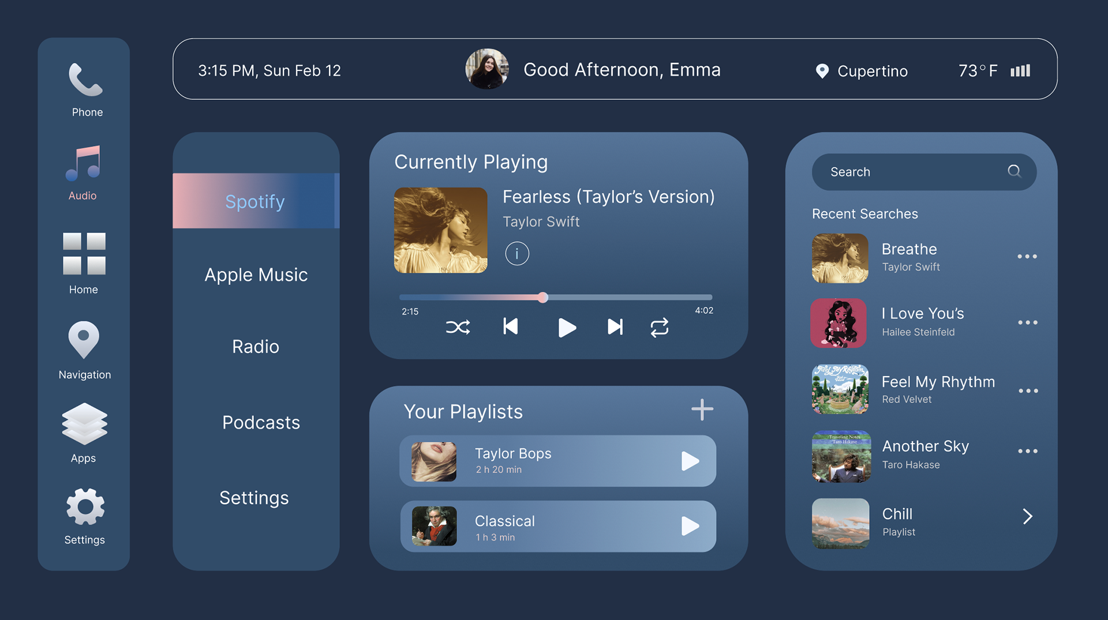Click the Fearless album cover art

point(440,230)
